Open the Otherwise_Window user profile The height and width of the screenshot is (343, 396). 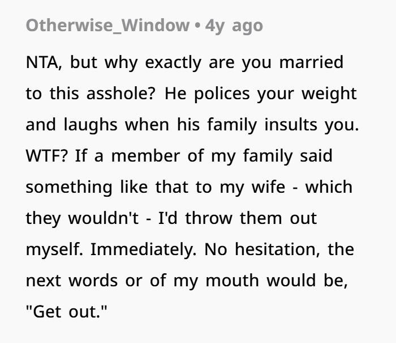pos(107,26)
